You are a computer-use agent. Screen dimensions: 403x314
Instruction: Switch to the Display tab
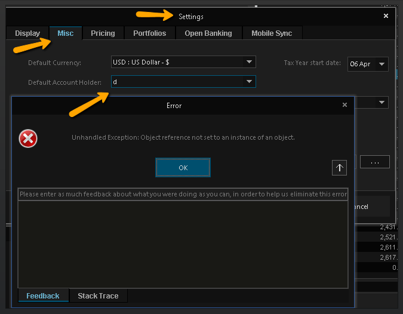[x=27, y=33]
